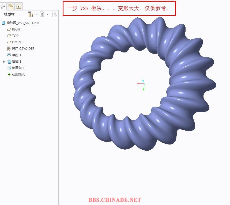
Task: Open the Folder Browser tab icon
Action: (11, 7)
